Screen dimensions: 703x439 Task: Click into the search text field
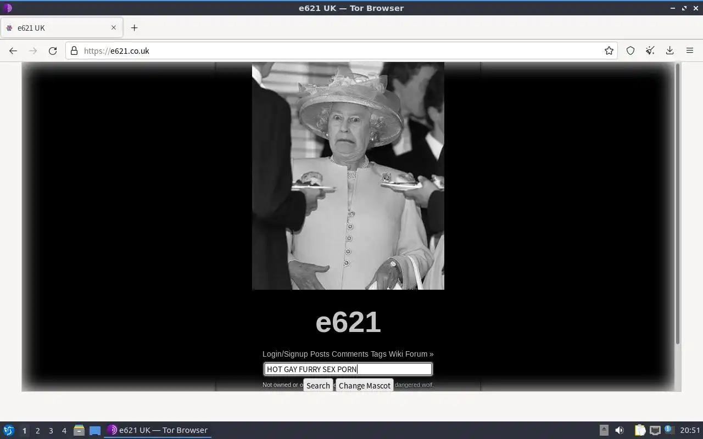tap(348, 369)
